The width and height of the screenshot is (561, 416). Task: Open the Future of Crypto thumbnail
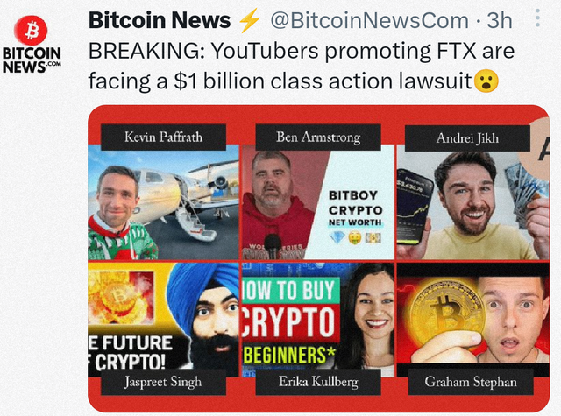(x=164, y=320)
